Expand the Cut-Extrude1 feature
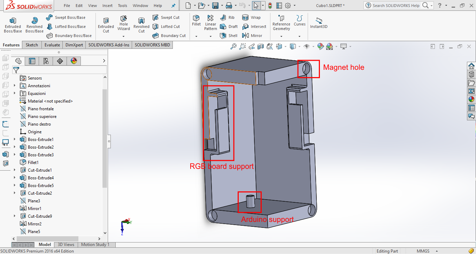 click(x=14, y=170)
